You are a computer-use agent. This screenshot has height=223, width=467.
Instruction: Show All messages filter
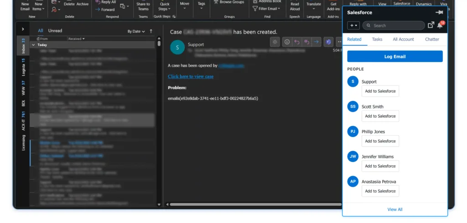(41, 30)
